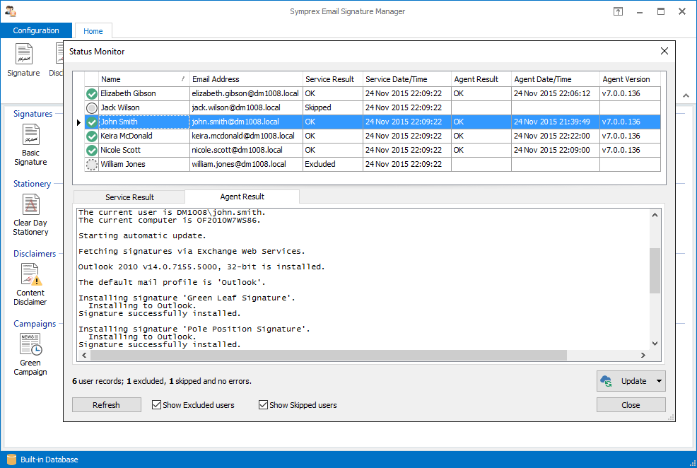
Task: Sort by Service Date/Time column header
Action: click(x=406, y=79)
